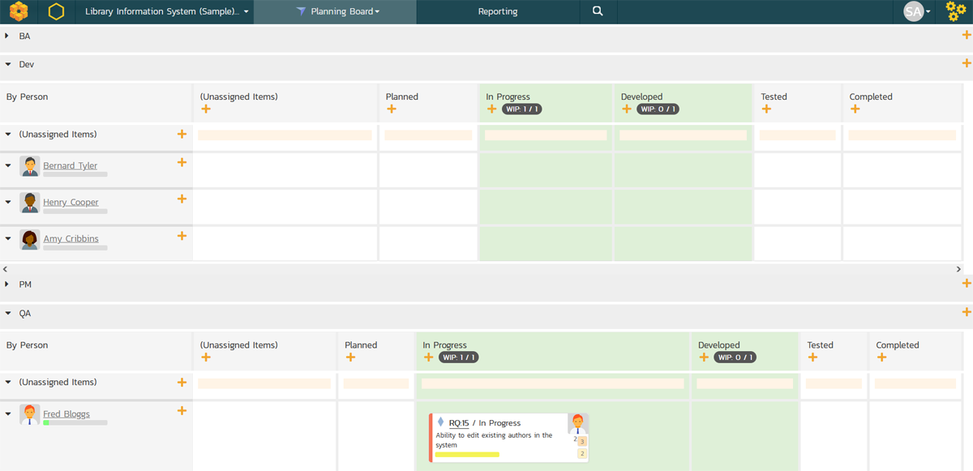Screen dimensions: 973x471
Task: Open the orange gears administration icon
Action: coord(956,11)
